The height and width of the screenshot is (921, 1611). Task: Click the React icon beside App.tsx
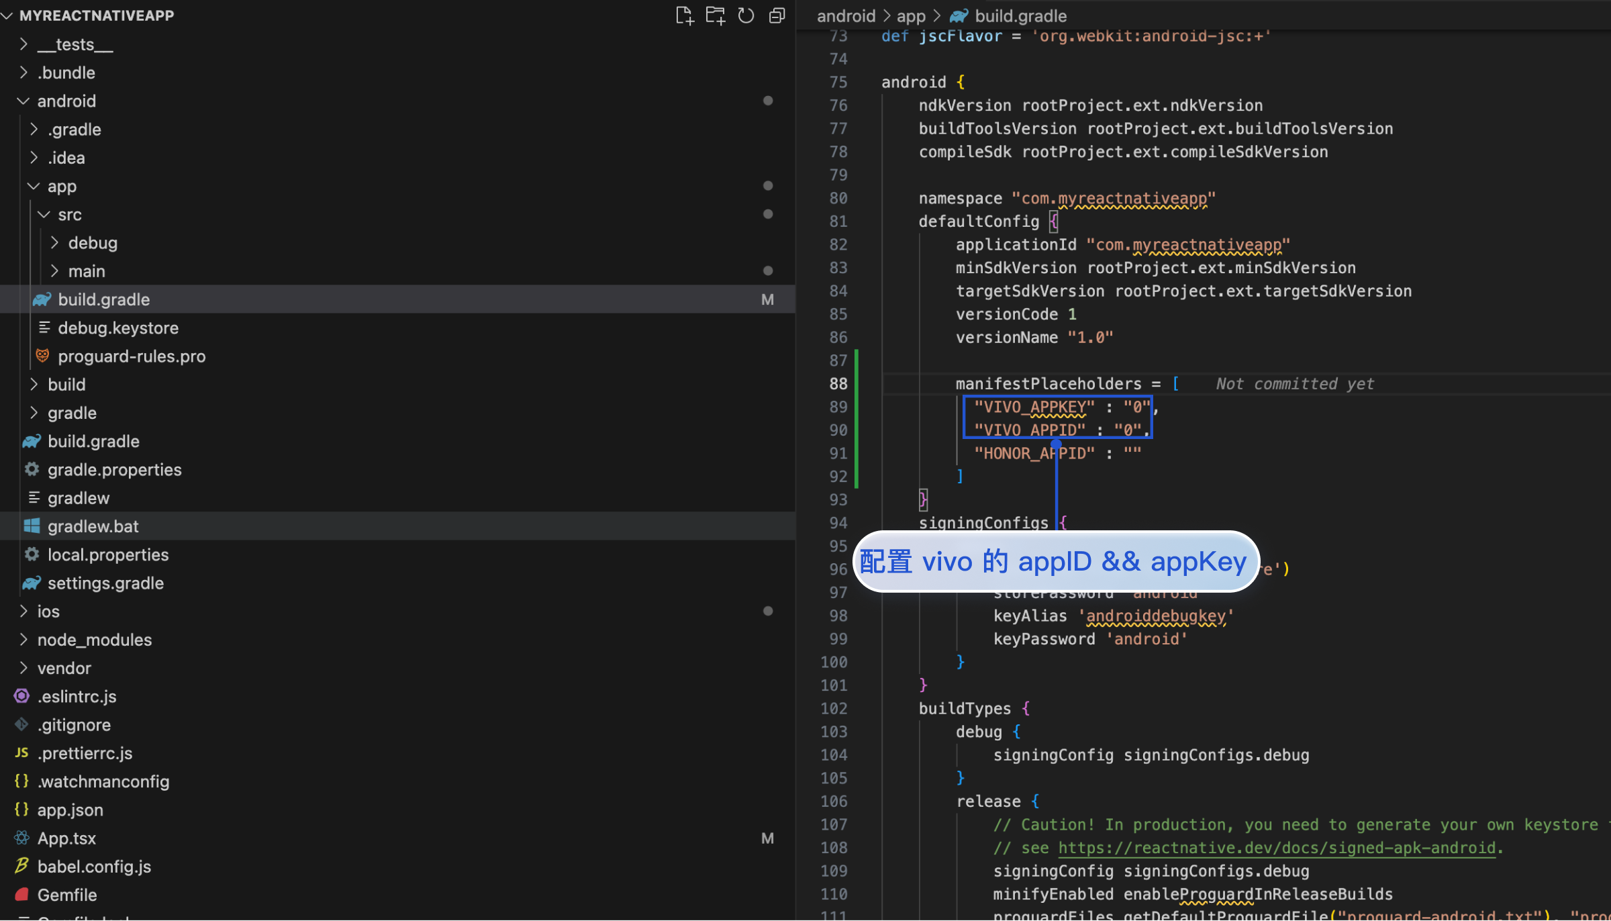[x=21, y=838]
